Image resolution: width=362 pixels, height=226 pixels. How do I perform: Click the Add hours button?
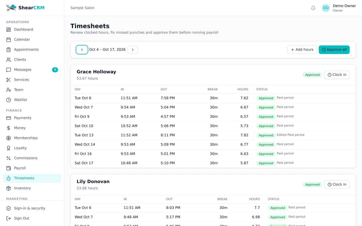(302, 50)
